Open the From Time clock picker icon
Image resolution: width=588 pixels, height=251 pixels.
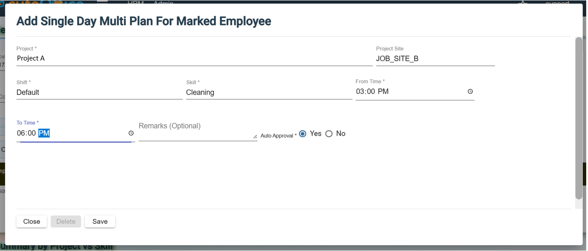click(470, 91)
